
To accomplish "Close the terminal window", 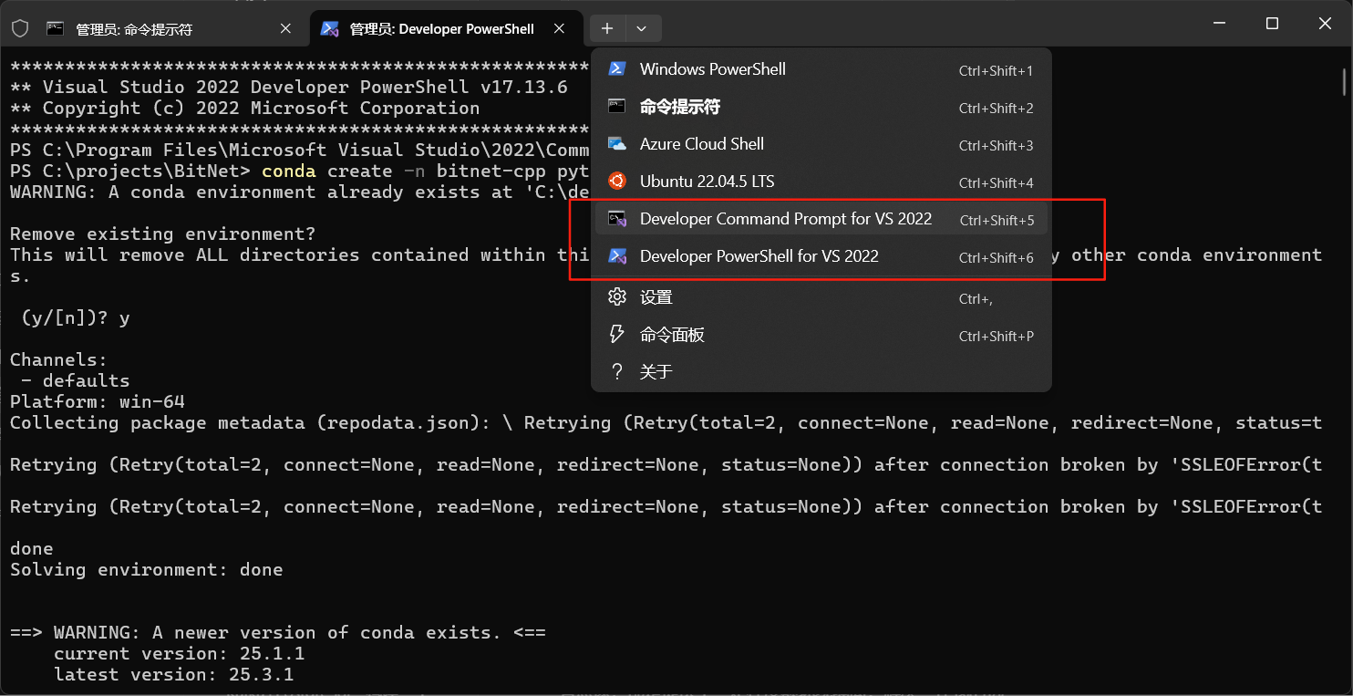I will click(1327, 24).
